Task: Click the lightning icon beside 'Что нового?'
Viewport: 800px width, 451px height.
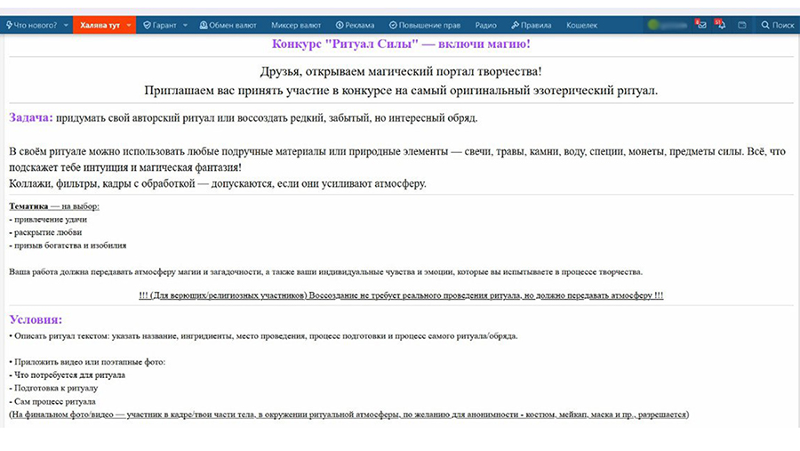Action: [x=9, y=25]
